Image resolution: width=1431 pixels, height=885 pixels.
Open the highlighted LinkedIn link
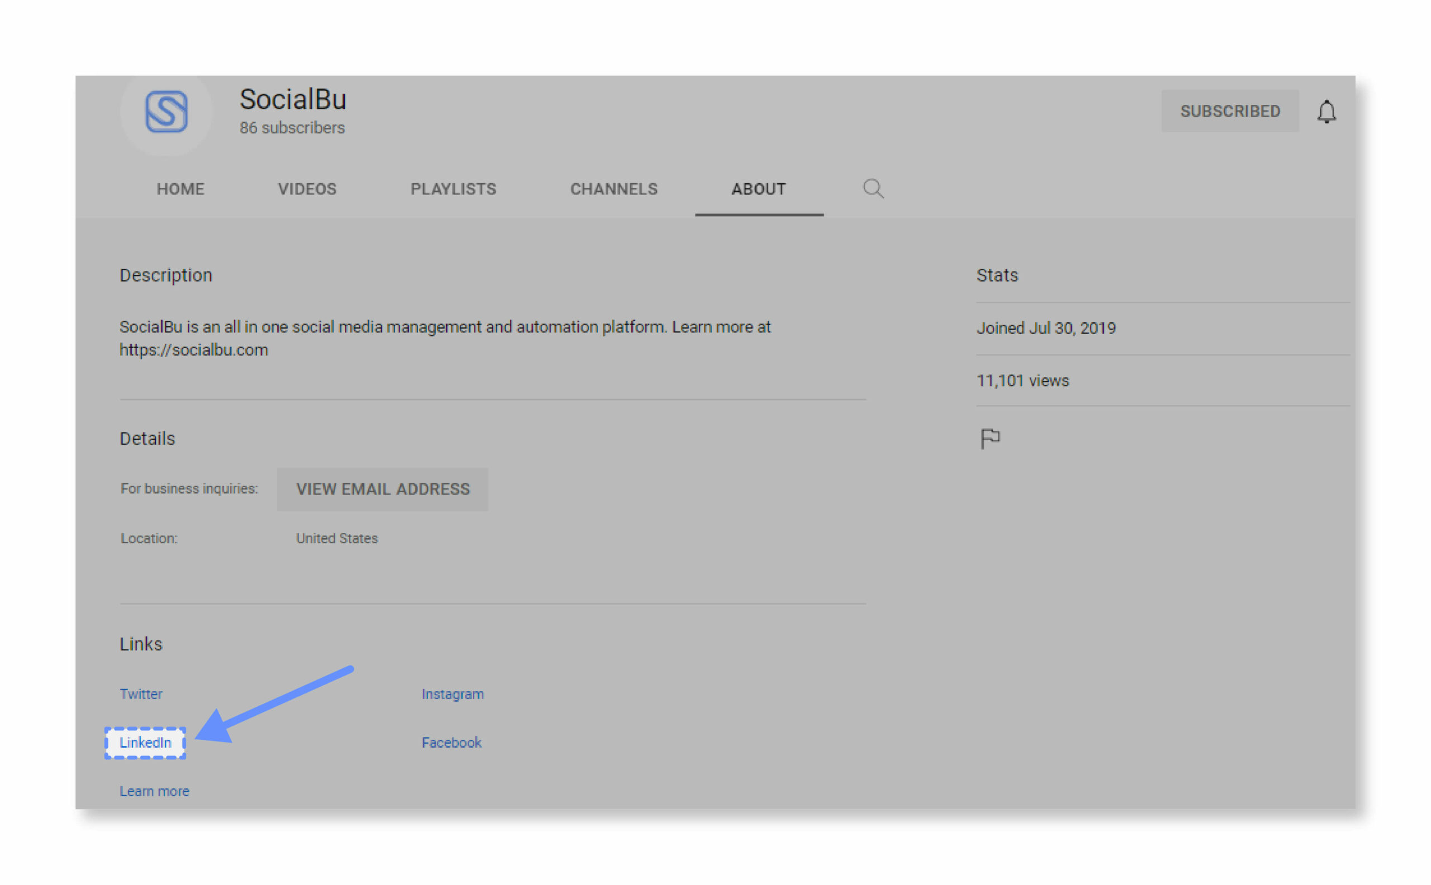[145, 742]
